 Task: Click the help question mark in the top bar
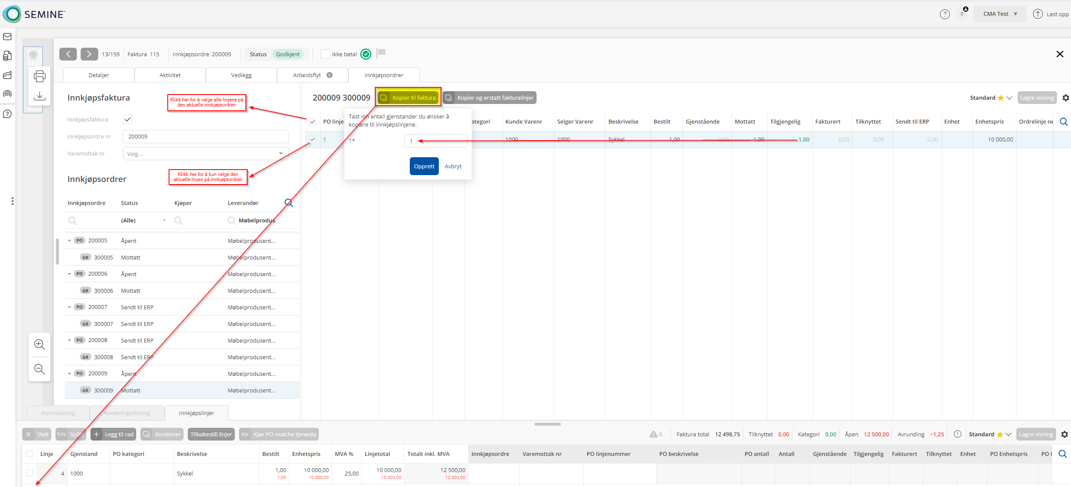[945, 14]
